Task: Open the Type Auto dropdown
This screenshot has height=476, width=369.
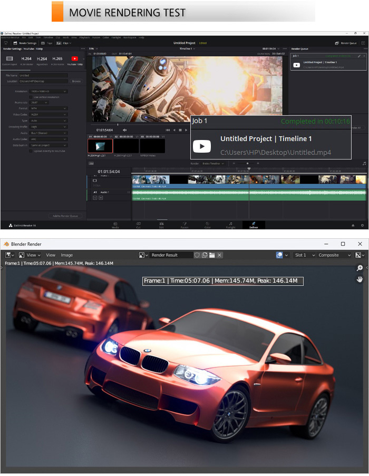Action: coord(48,120)
